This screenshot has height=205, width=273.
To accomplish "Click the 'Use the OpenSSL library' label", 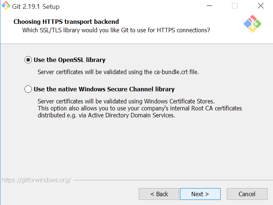I will pos(70,60).
